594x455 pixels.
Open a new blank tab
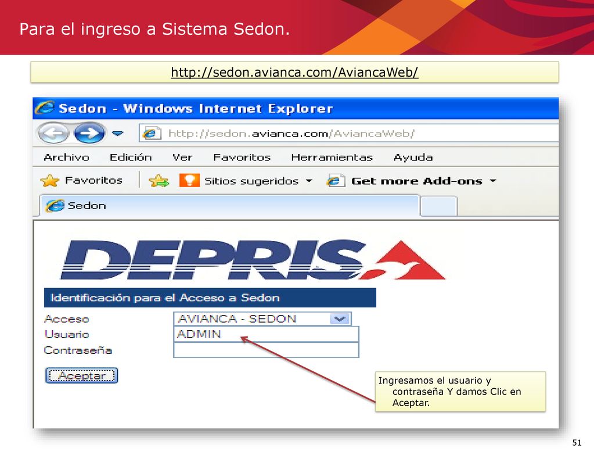[x=438, y=206]
